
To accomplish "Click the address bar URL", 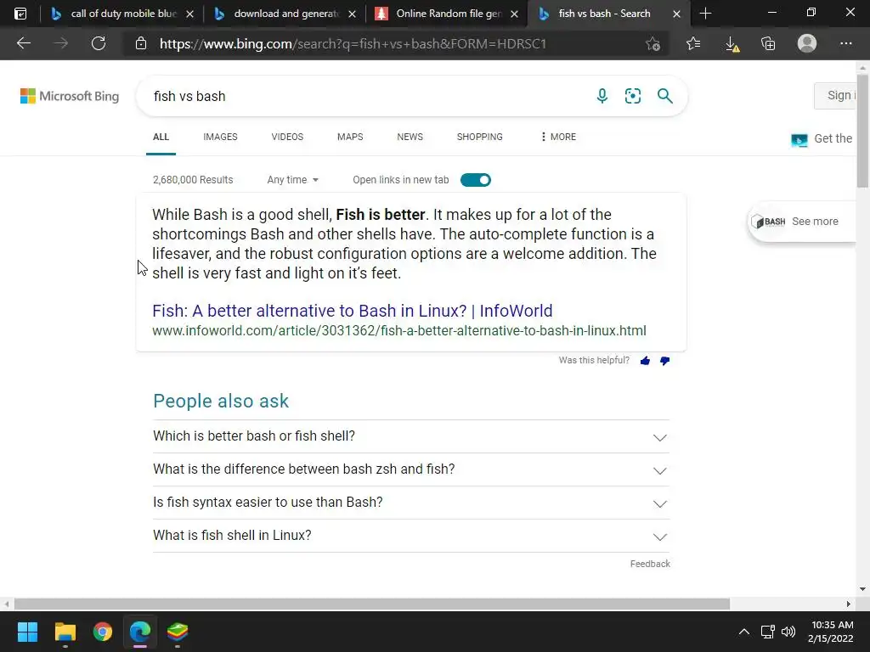I will coord(353,43).
